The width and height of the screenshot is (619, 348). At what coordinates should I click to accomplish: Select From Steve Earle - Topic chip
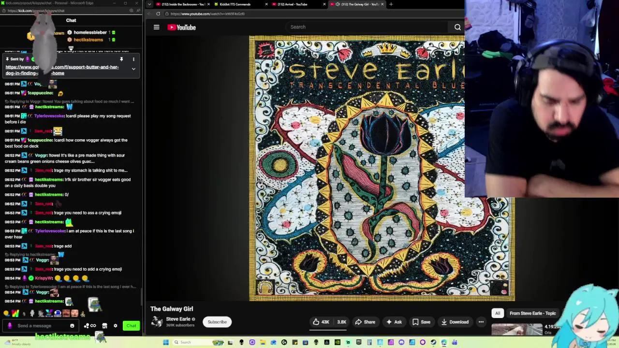click(532, 313)
